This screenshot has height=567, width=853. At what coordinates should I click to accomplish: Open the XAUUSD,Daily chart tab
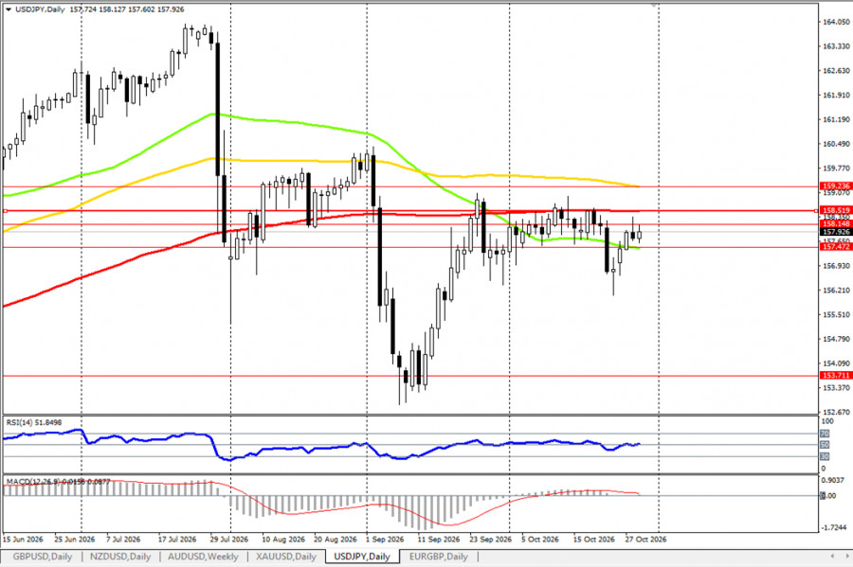coord(286,557)
